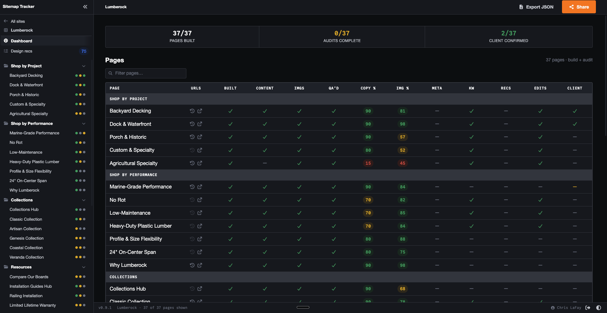Image resolution: width=607 pixels, height=313 pixels.
Task: Toggle yellow Client dash for Marine-Grade Performance
Action: pos(575,187)
